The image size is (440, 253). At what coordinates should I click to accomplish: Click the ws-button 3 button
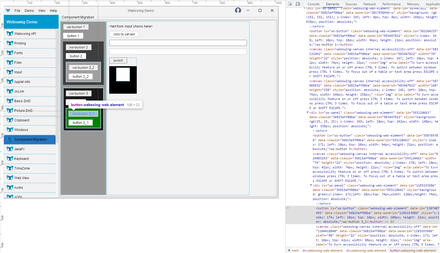79,93
